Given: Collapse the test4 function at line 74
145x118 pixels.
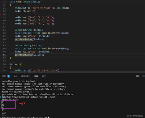Looking at the screenshot, I should [8, 2].
